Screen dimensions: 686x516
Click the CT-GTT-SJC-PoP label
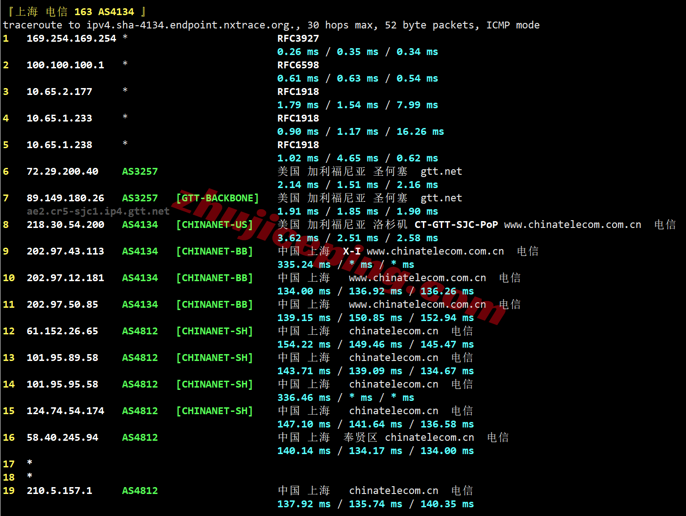pyautogui.click(x=456, y=225)
